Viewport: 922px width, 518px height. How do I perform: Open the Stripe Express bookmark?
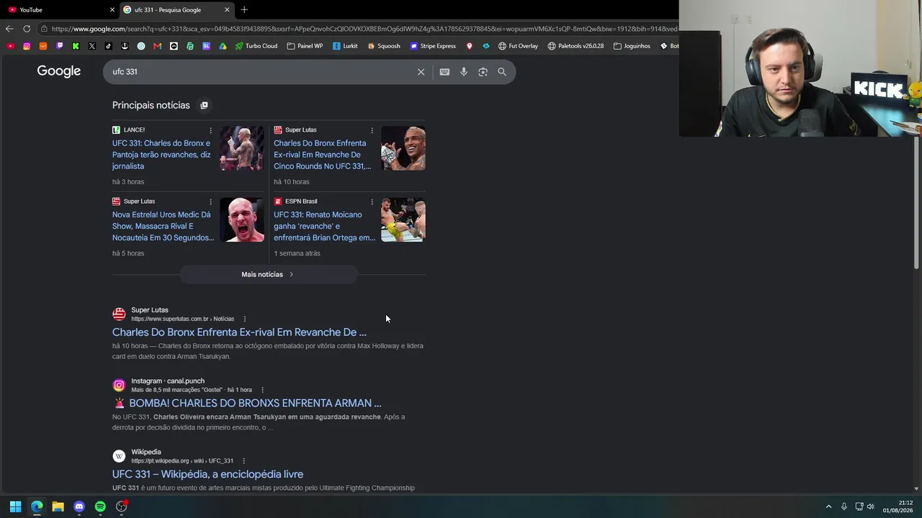(433, 46)
